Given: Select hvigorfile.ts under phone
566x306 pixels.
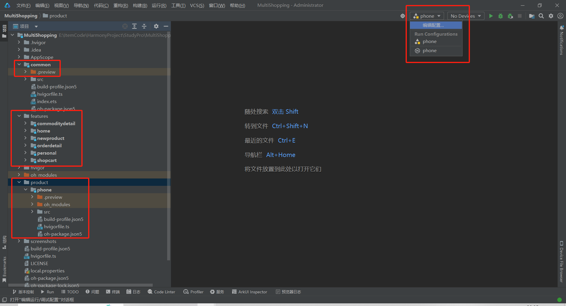Looking at the screenshot, I should click(x=57, y=226).
